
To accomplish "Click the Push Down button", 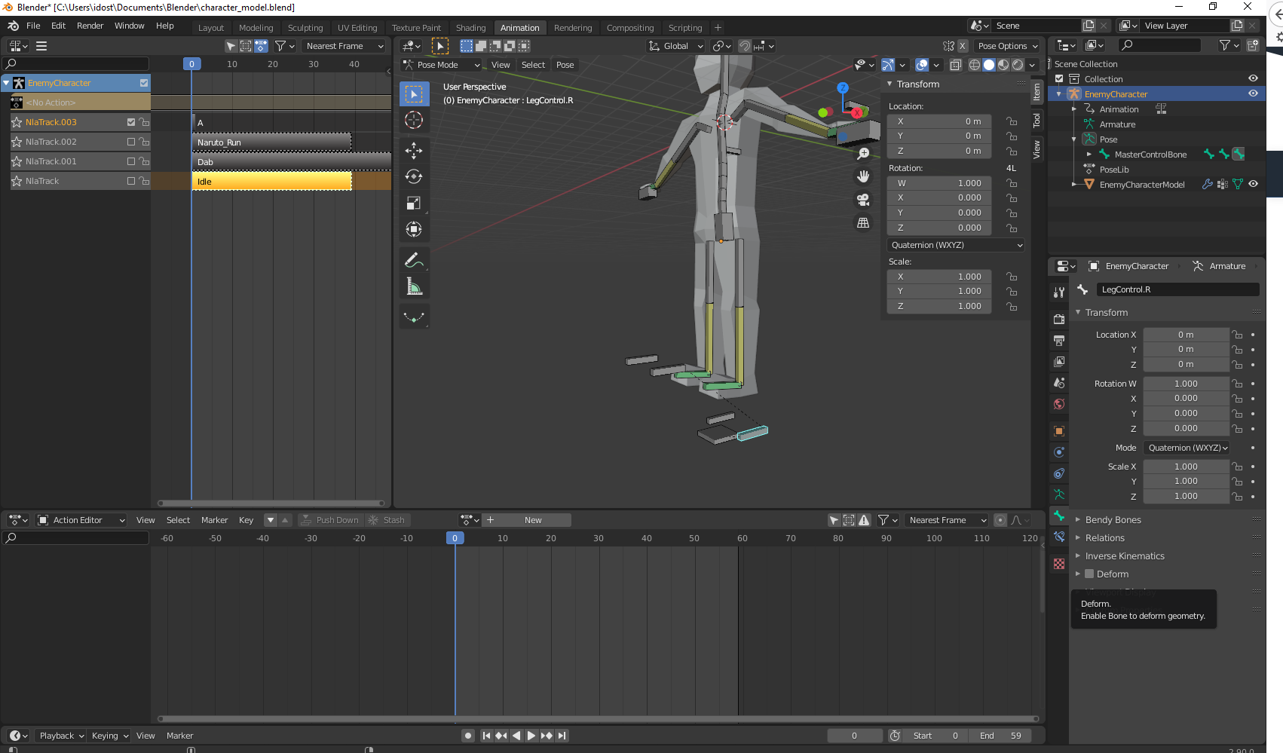I will 330,520.
